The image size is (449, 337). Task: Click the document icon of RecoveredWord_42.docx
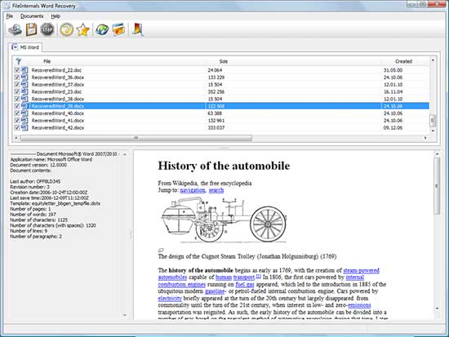point(24,127)
